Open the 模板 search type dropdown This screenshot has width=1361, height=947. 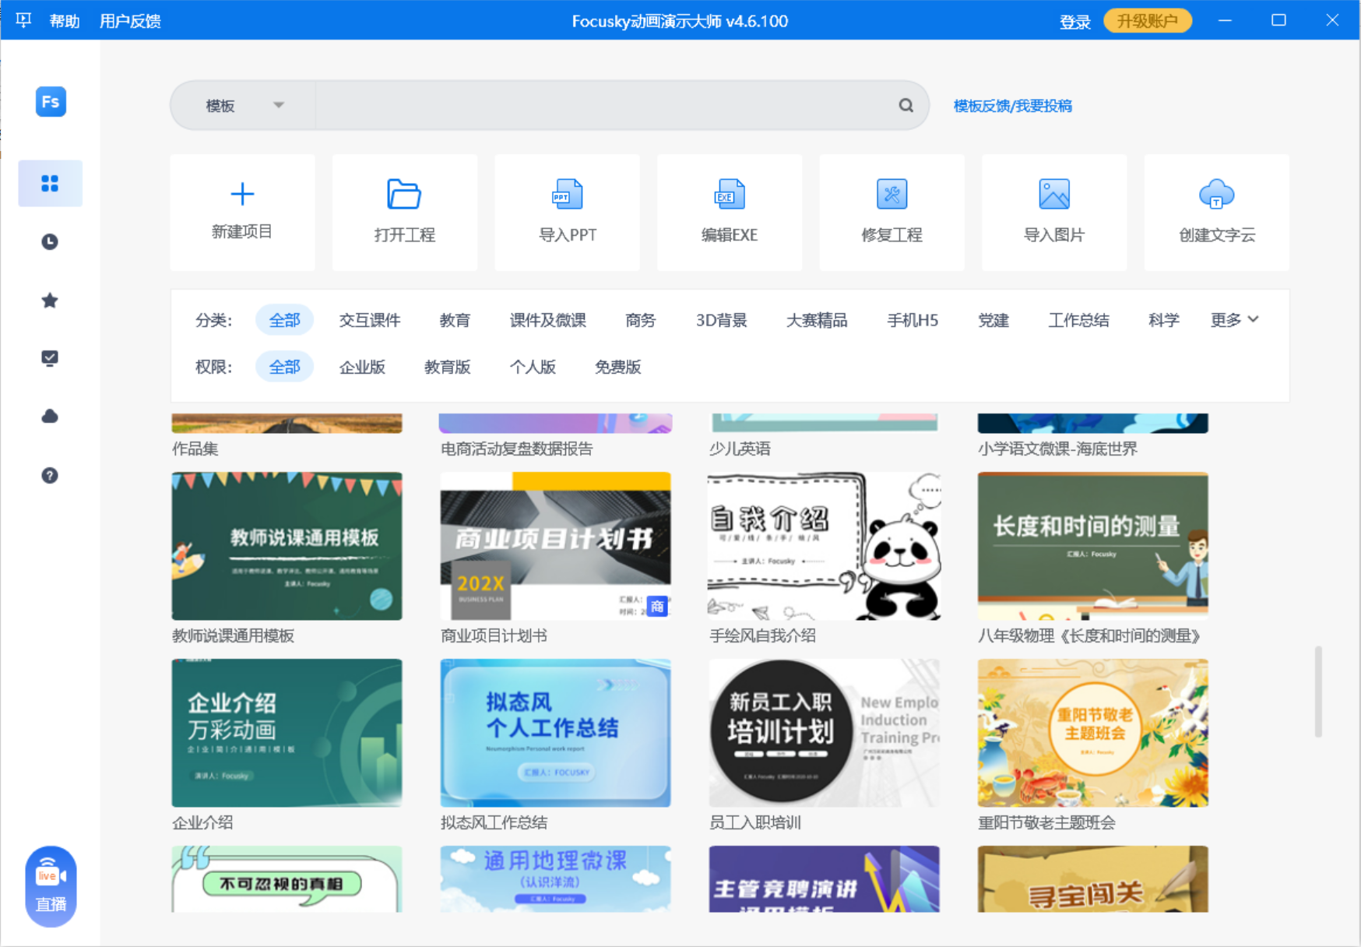coord(243,105)
